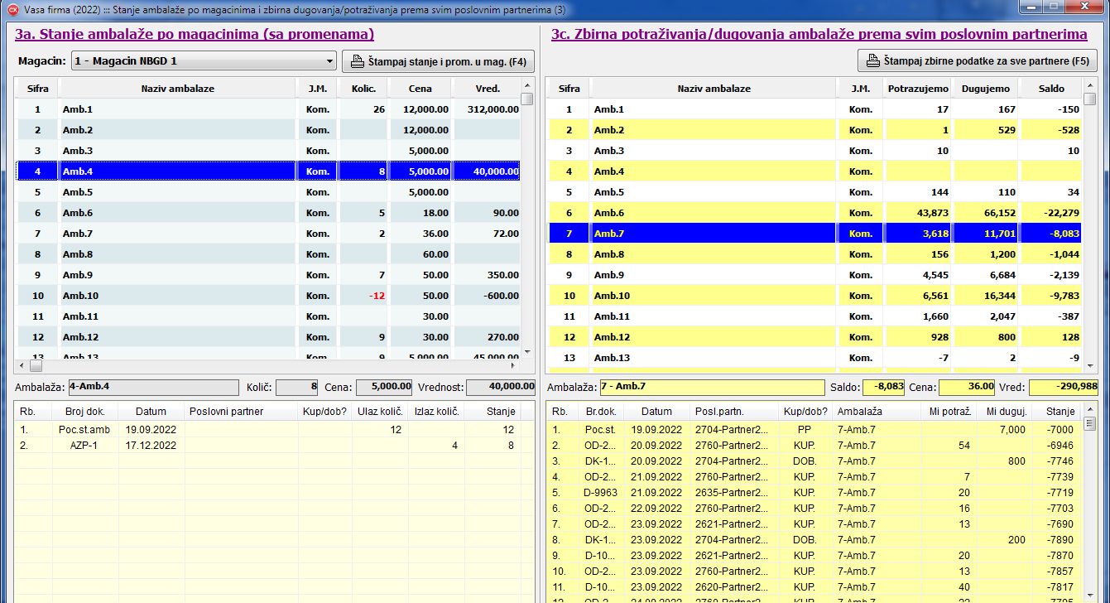Click 312,000.00 value for Amb.1
This screenshot has width=1110, height=603.
pyautogui.click(x=493, y=109)
